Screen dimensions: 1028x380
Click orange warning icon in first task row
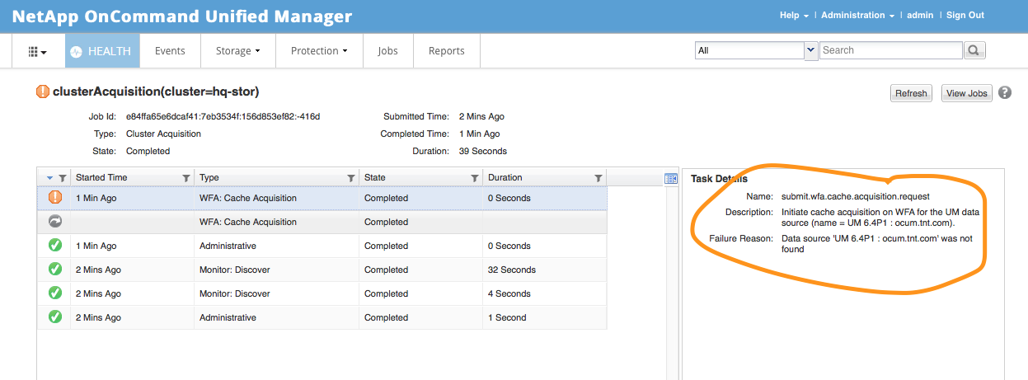55,198
